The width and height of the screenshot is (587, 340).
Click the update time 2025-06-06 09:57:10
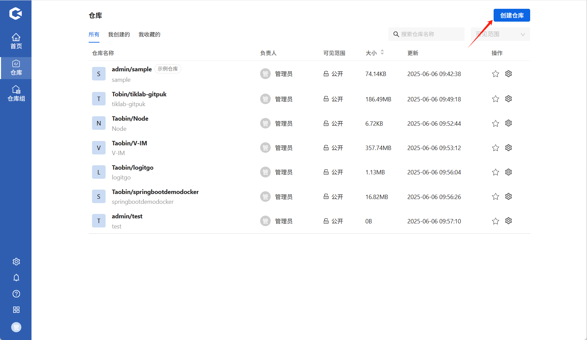(x=434, y=221)
